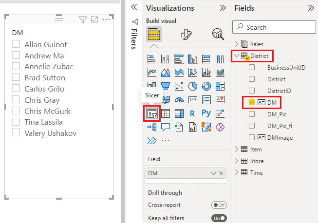Add a Funnel chart visual
The height and width of the screenshot is (223, 318).
165,86
